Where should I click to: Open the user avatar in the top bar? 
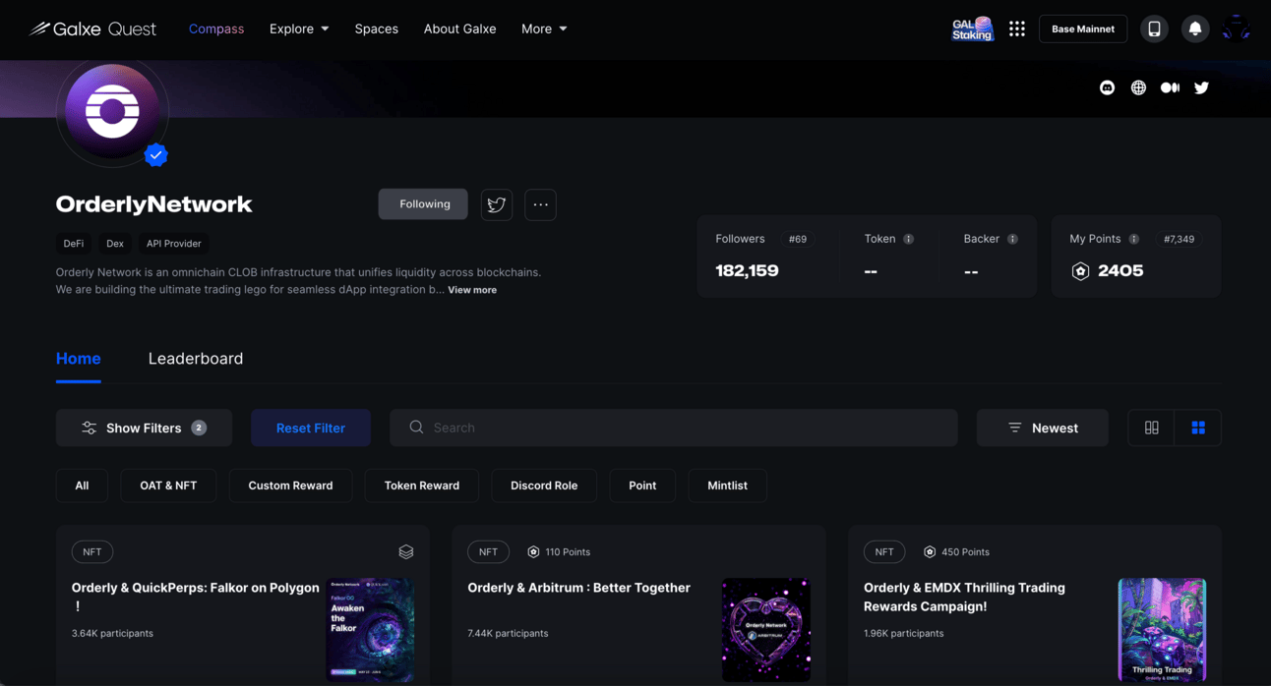coord(1236,29)
